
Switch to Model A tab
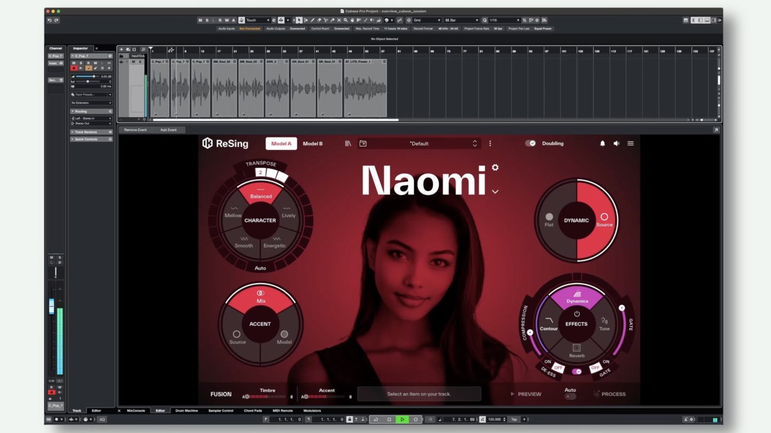pyautogui.click(x=281, y=143)
